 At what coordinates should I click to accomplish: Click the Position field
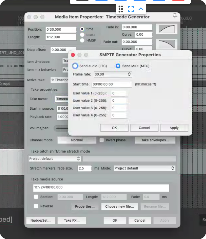point(61,30)
